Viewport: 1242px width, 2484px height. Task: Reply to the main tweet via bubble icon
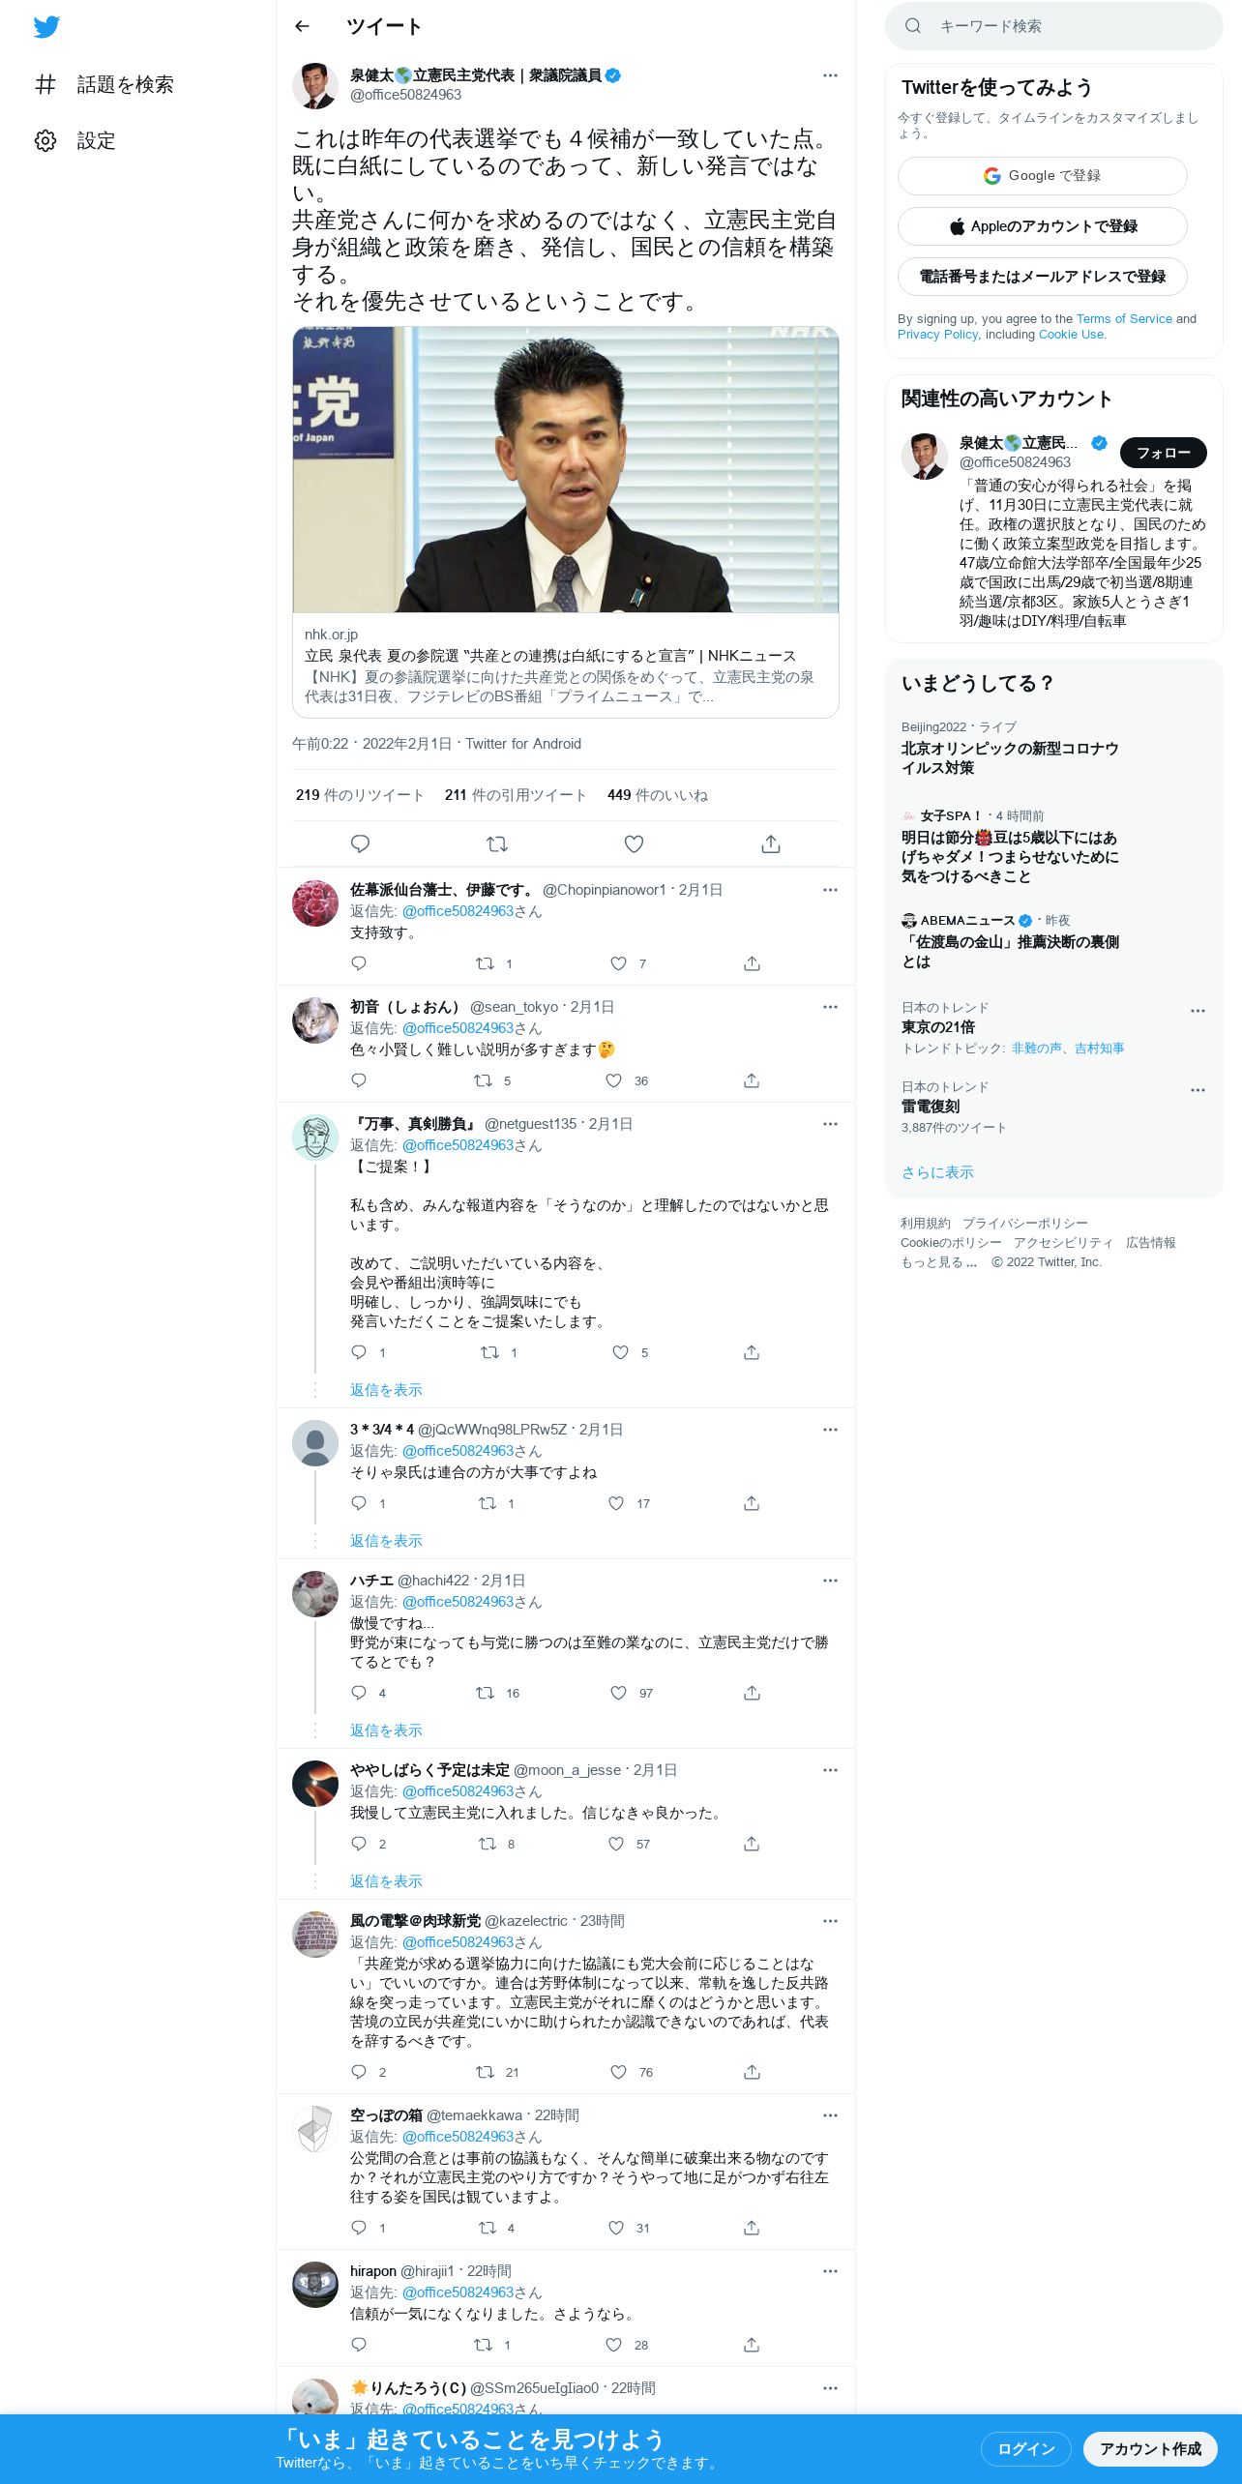(360, 844)
